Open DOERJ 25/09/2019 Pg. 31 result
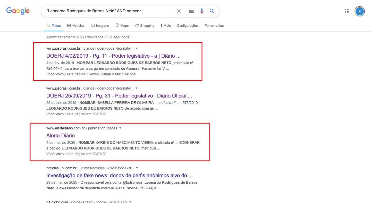371x203 pixels. pyautogui.click(x=119, y=96)
